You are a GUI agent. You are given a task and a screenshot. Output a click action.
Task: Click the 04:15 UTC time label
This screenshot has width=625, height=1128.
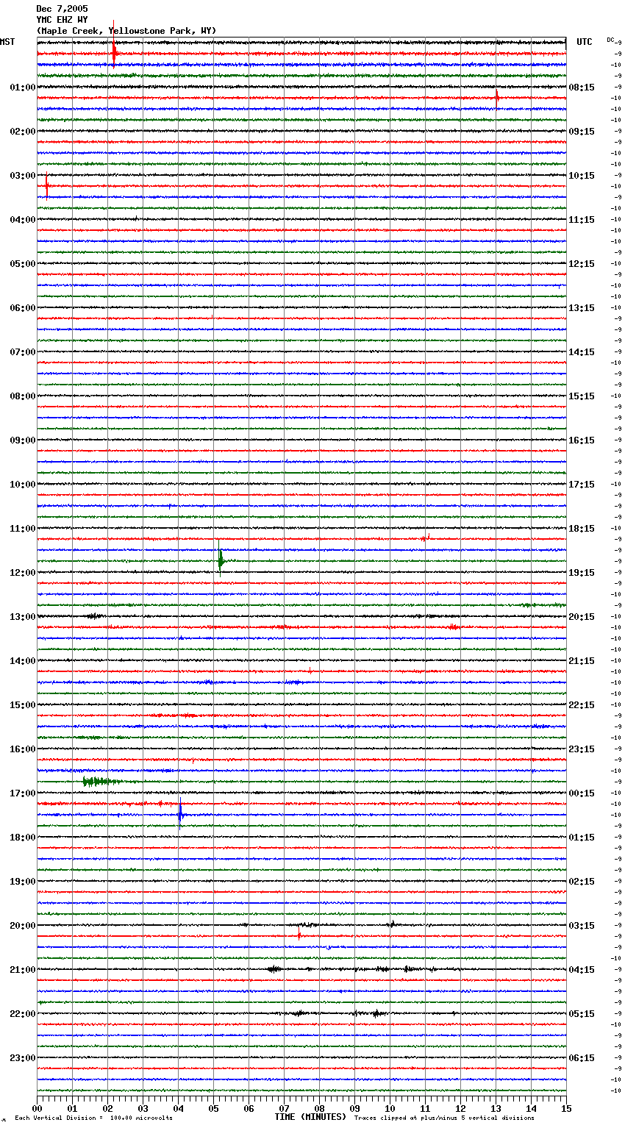[x=582, y=970]
